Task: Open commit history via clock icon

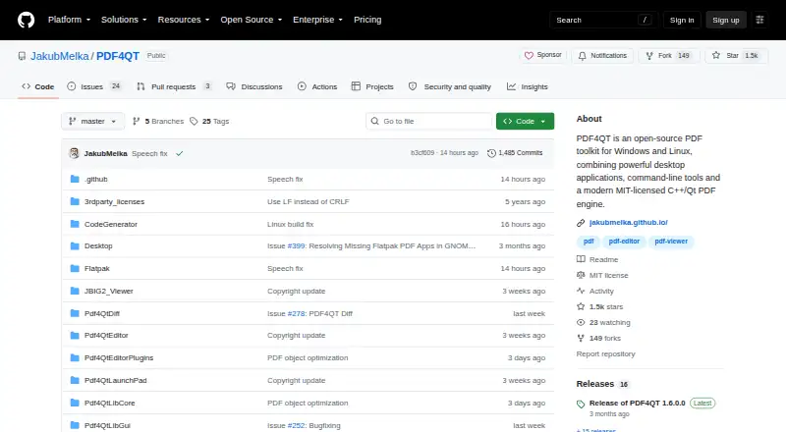Action: click(x=491, y=153)
